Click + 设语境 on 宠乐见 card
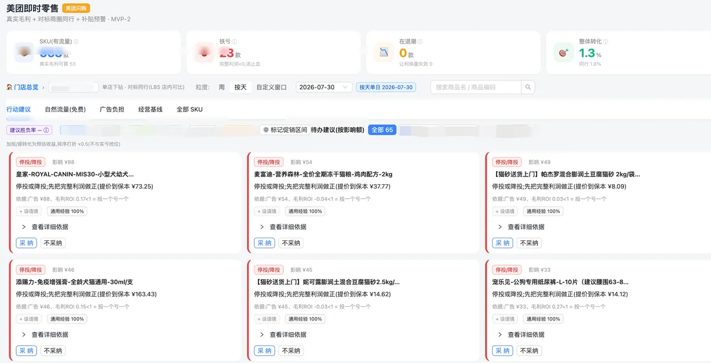The height and width of the screenshot is (363, 711). click(x=506, y=319)
